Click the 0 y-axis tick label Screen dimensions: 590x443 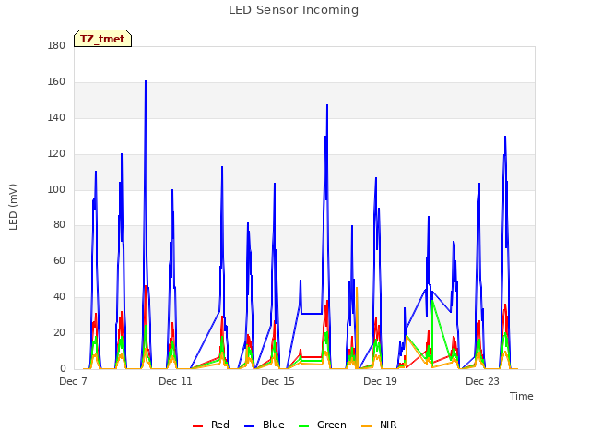pos(63,369)
